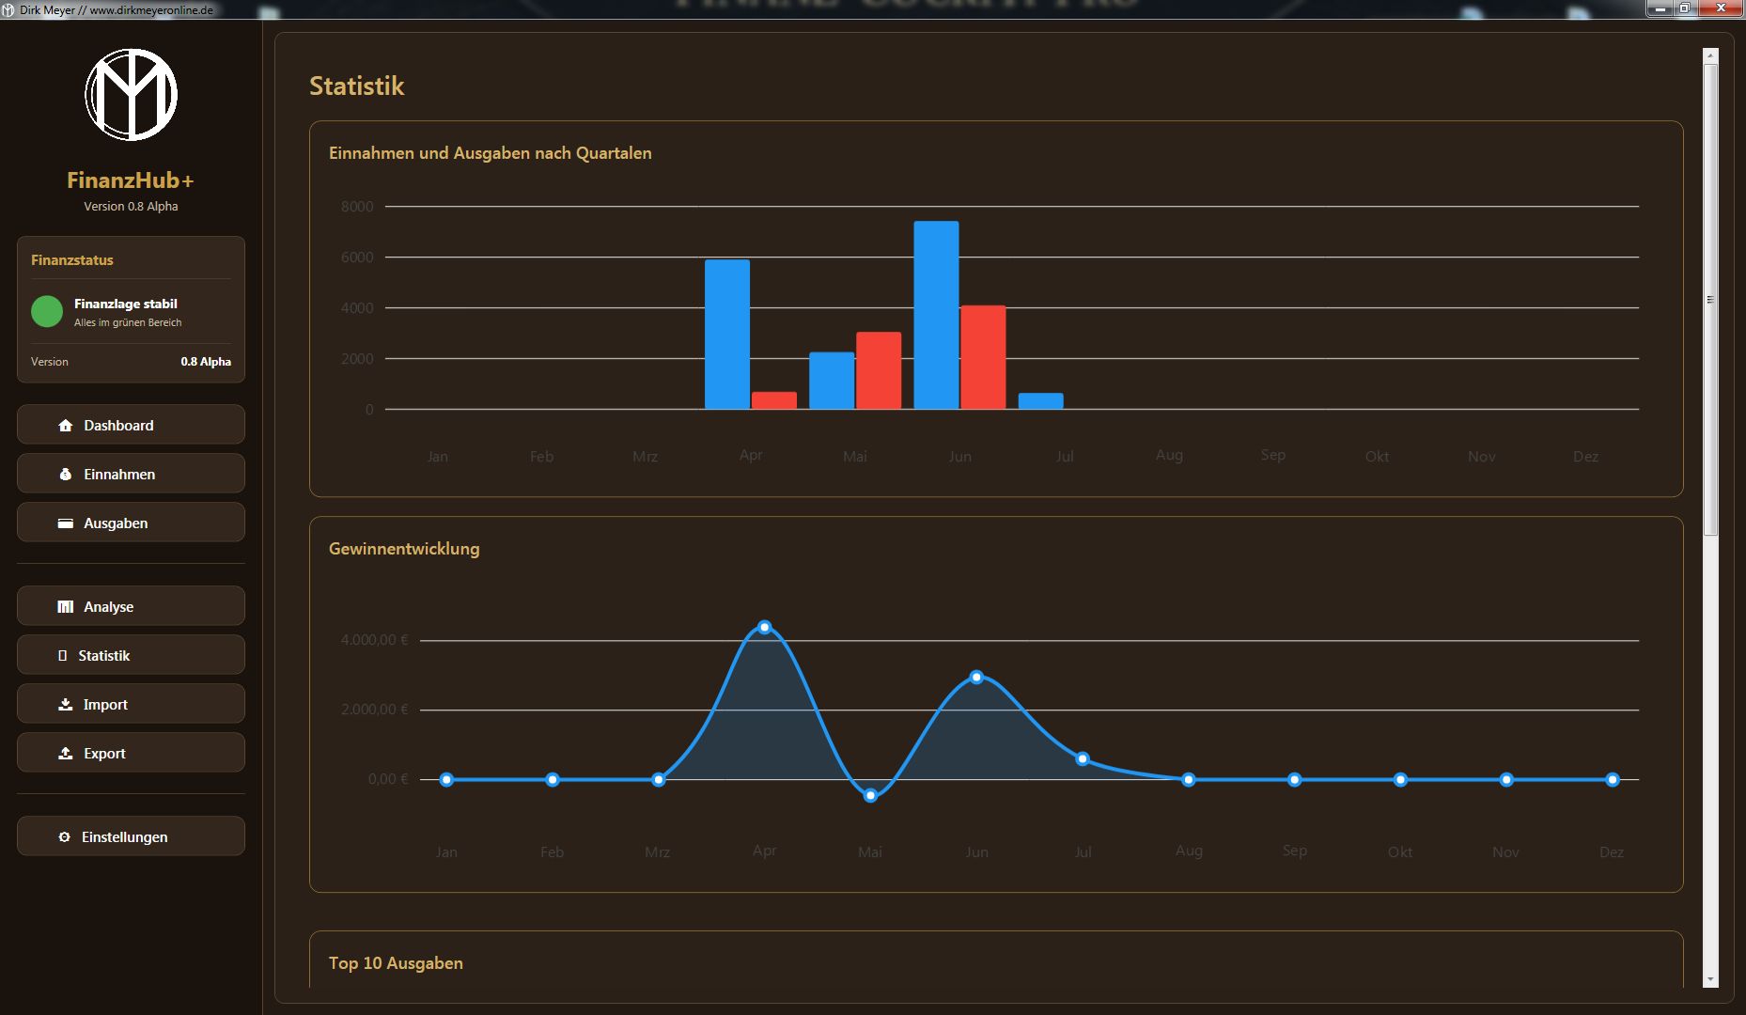Click the FinanzHub+ circular logo
The width and height of the screenshot is (1746, 1015).
pos(132,95)
